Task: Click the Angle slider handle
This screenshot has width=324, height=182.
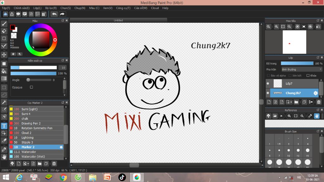Action: [28, 80]
